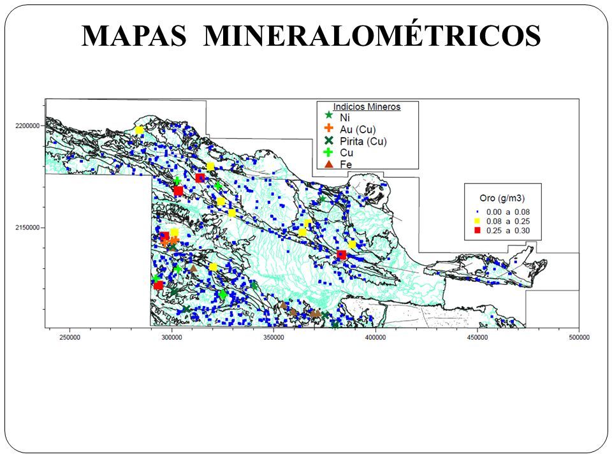Click the 450000 x-axis label
This screenshot has height=459, width=612.
point(477,337)
